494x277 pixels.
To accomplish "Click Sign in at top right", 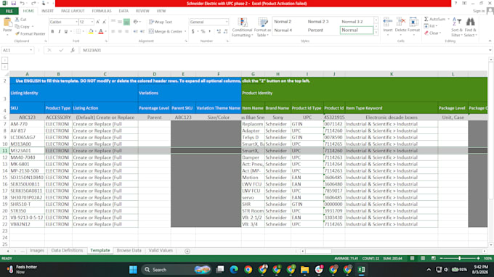I will coord(479,11).
